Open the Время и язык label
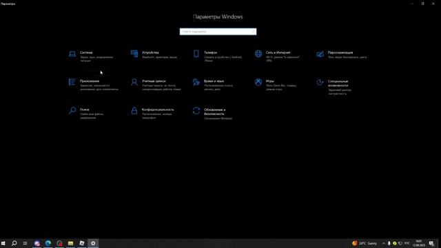This screenshot has width=441, height=248. [214, 81]
